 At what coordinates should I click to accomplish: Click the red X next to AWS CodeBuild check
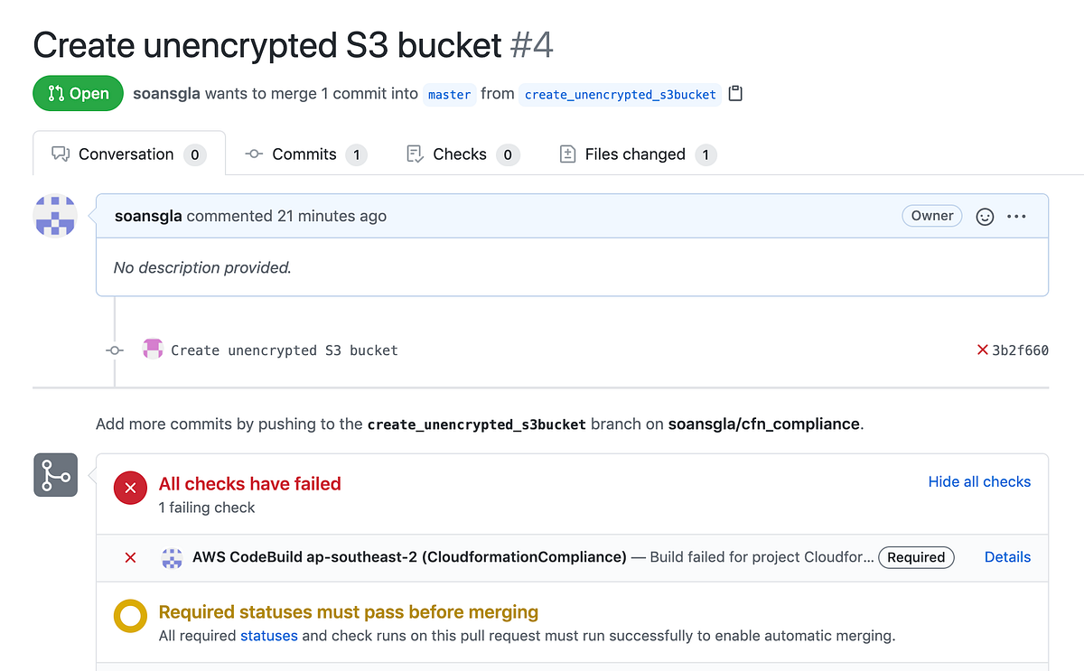(129, 557)
